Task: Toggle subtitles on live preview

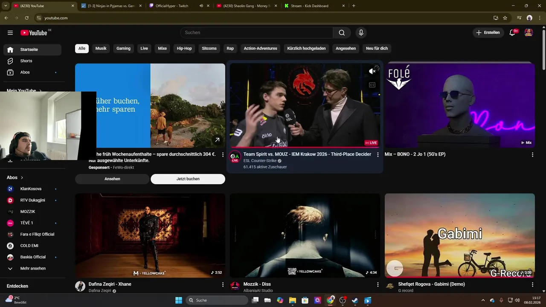Action: click(x=372, y=85)
